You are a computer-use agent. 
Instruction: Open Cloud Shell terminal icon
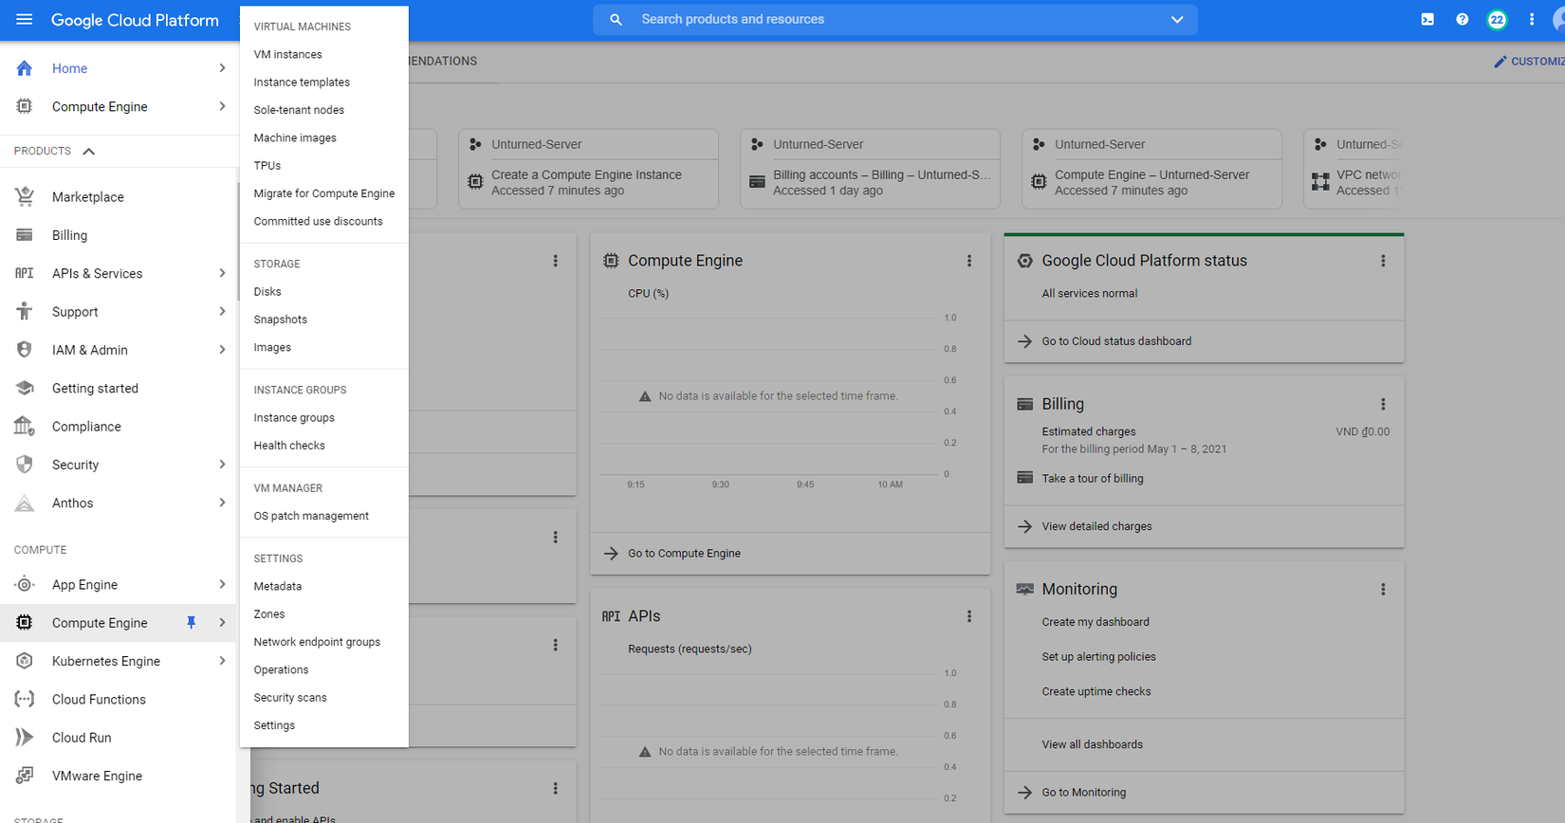[x=1427, y=20]
